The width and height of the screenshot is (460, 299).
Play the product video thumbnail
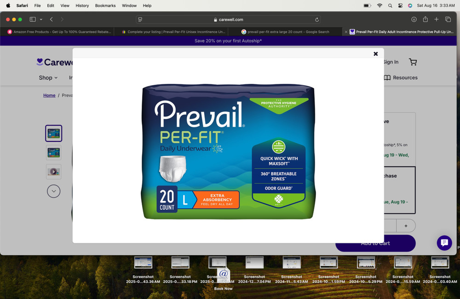click(x=54, y=171)
